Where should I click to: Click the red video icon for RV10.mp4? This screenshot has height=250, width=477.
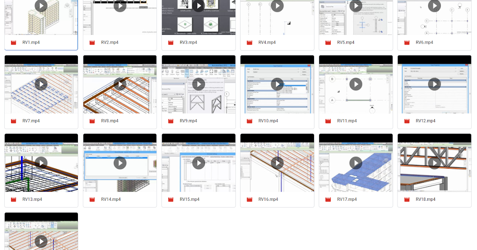click(x=248, y=121)
